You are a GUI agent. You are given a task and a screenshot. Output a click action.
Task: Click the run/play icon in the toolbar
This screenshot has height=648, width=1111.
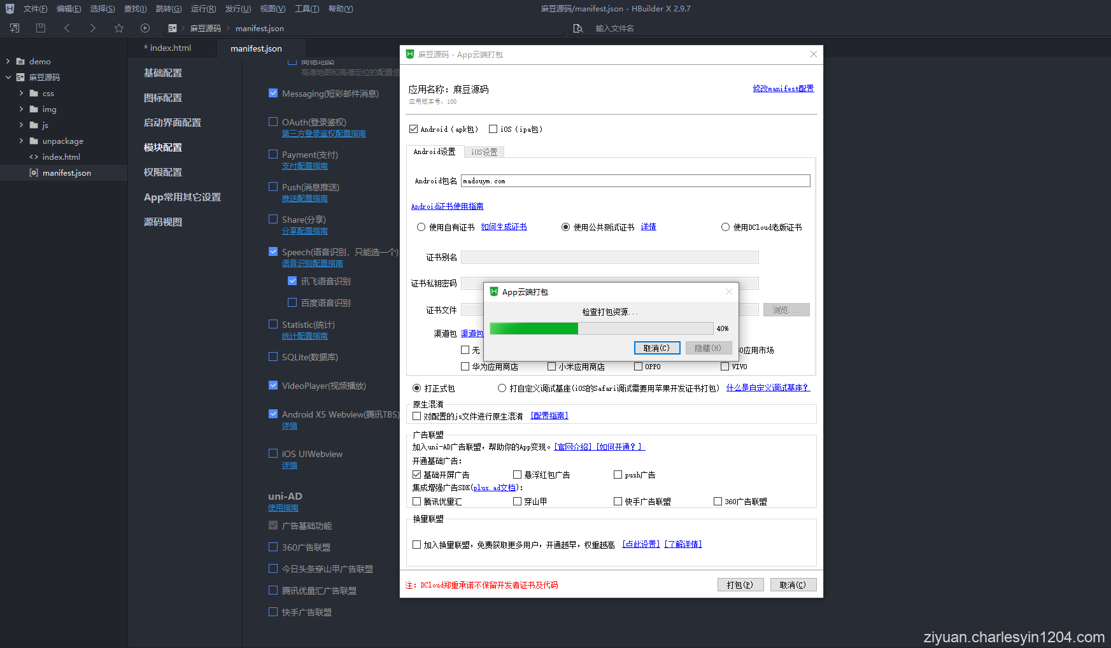point(145,28)
